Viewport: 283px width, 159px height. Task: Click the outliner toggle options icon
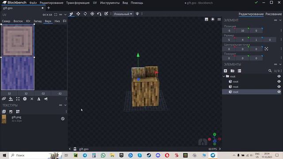[239, 71]
